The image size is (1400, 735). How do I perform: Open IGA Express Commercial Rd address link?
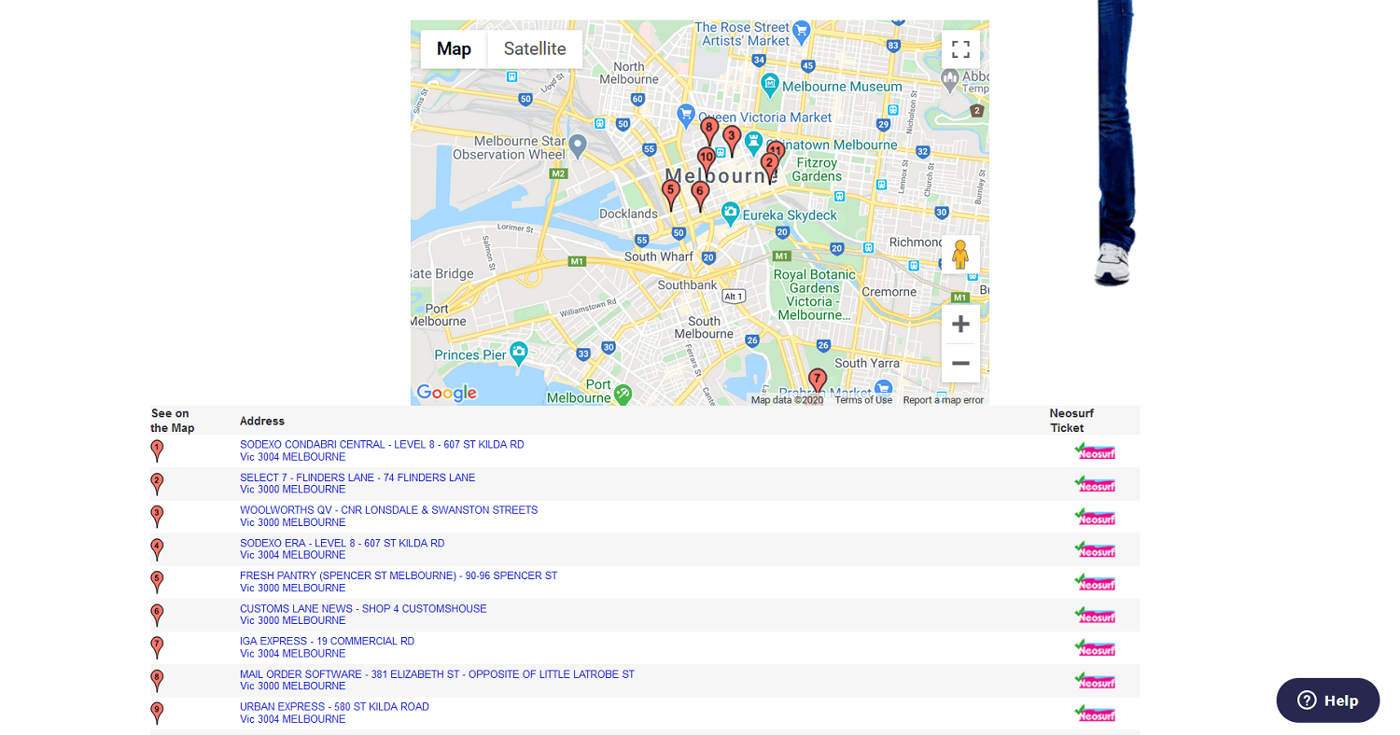click(x=328, y=647)
